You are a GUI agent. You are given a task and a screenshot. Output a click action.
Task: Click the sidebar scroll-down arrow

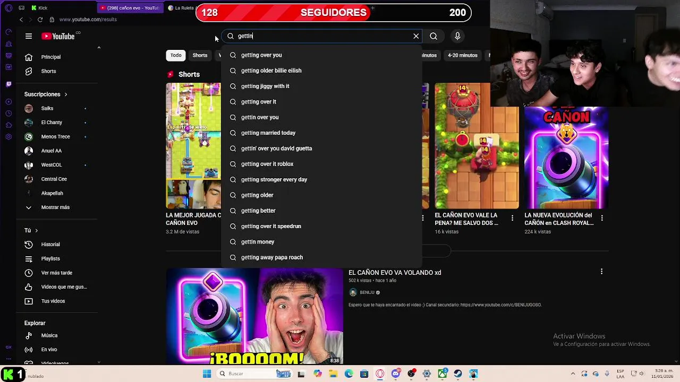pos(99,362)
